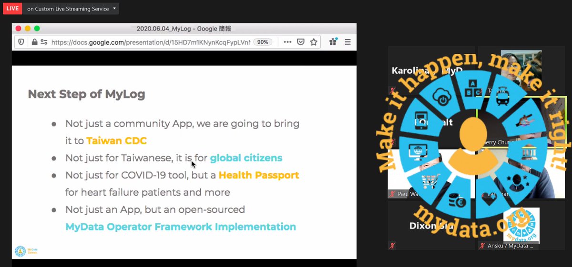Screen dimensions: 572x267
Task: Bookmark this page with the star icon
Action: (x=314, y=42)
